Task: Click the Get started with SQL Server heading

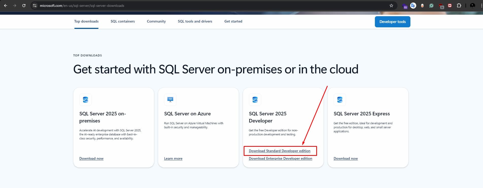Action: coord(216,69)
